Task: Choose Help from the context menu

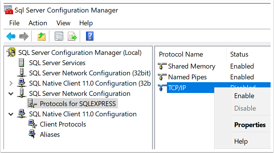Action: (241, 141)
